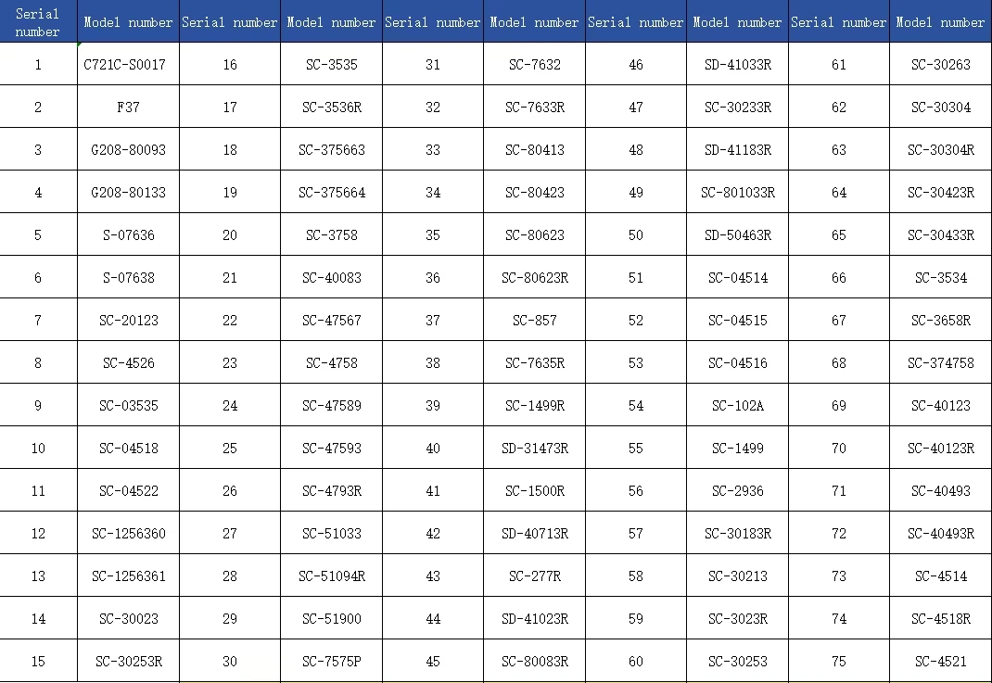This screenshot has height=683, width=992.
Task: Click model SC-30183R
Action: pos(738,533)
